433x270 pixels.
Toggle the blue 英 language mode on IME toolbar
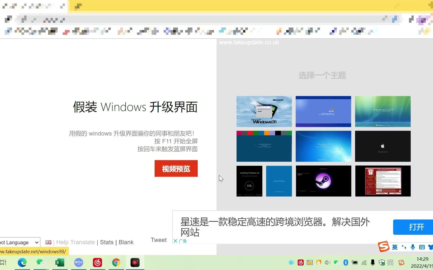395,247
